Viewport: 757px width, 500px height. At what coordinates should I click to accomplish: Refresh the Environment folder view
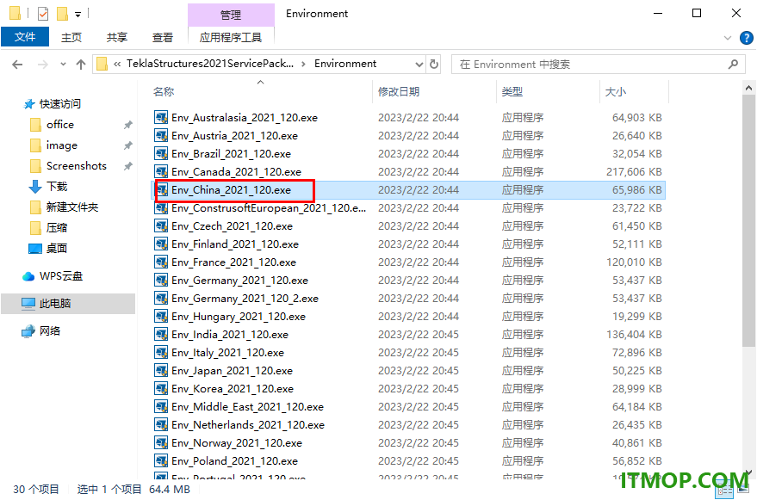point(434,64)
